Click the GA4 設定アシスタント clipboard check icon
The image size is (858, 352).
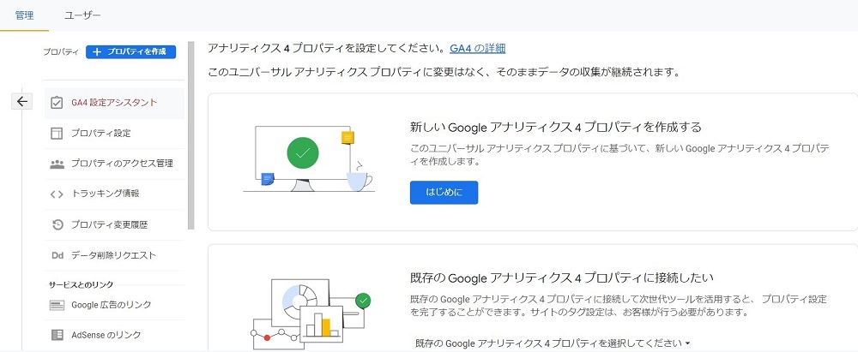coord(57,103)
